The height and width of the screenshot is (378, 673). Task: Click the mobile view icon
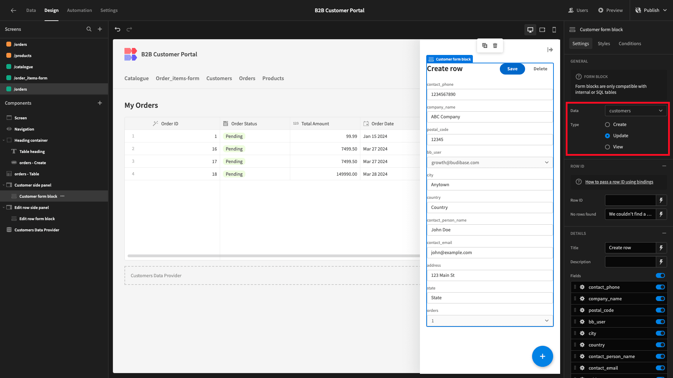[x=554, y=29]
